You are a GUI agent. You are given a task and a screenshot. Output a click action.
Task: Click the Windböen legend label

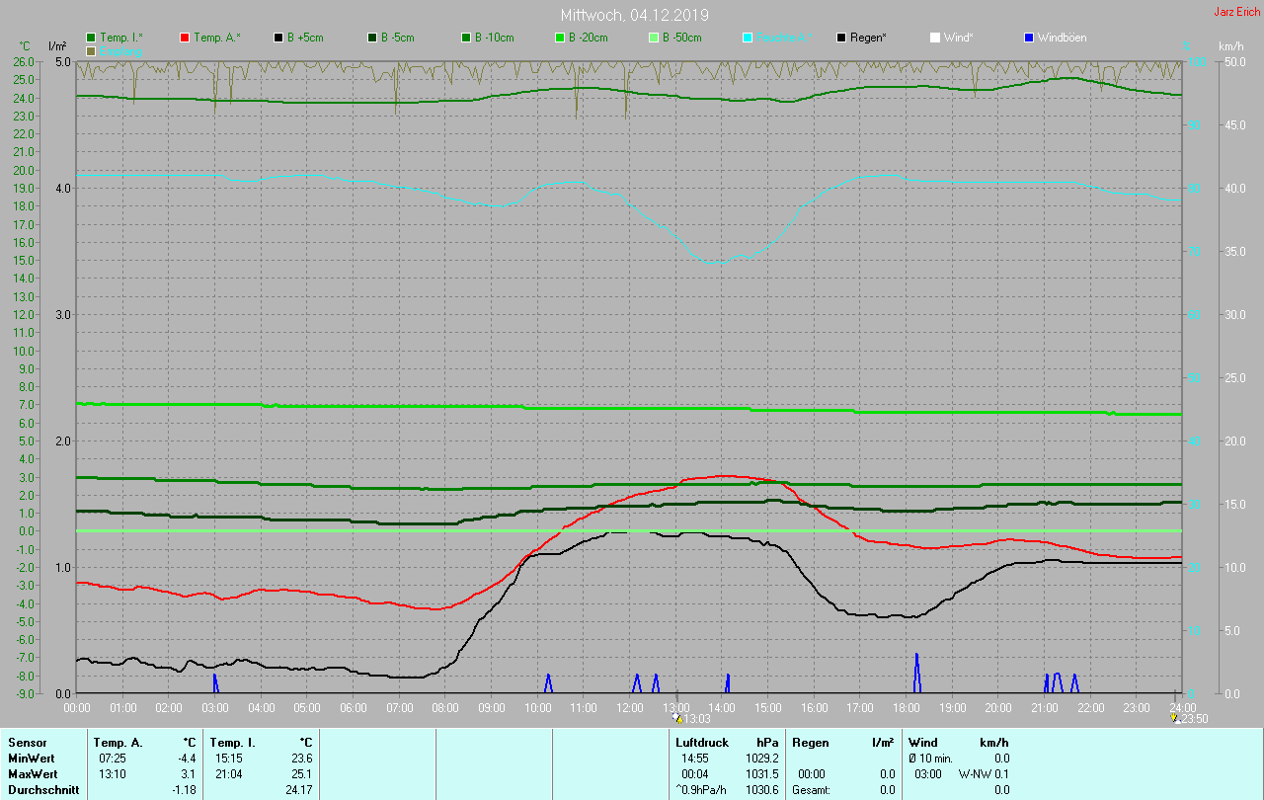[1063, 38]
